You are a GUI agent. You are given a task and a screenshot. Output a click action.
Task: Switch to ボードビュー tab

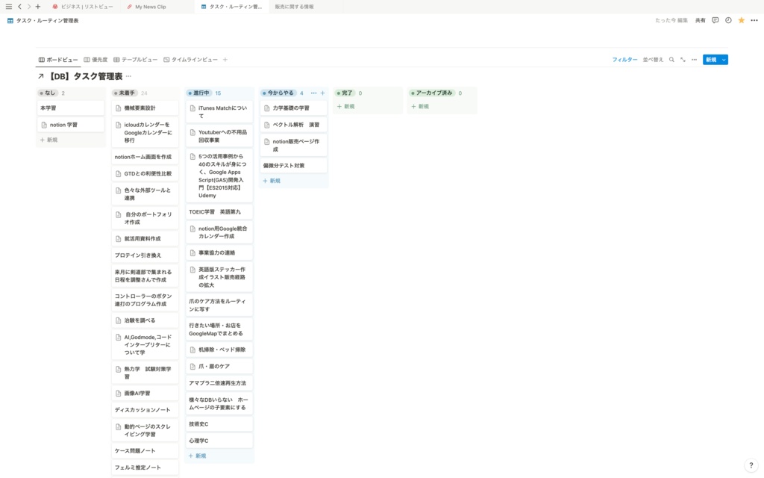pyautogui.click(x=58, y=60)
